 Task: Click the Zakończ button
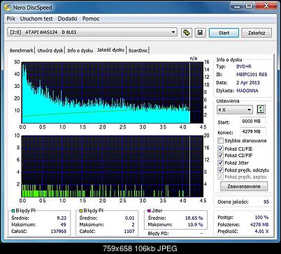pyautogui.click(x=257, y=33)
